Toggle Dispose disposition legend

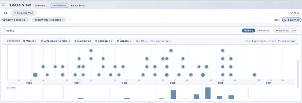pos(124,41)
